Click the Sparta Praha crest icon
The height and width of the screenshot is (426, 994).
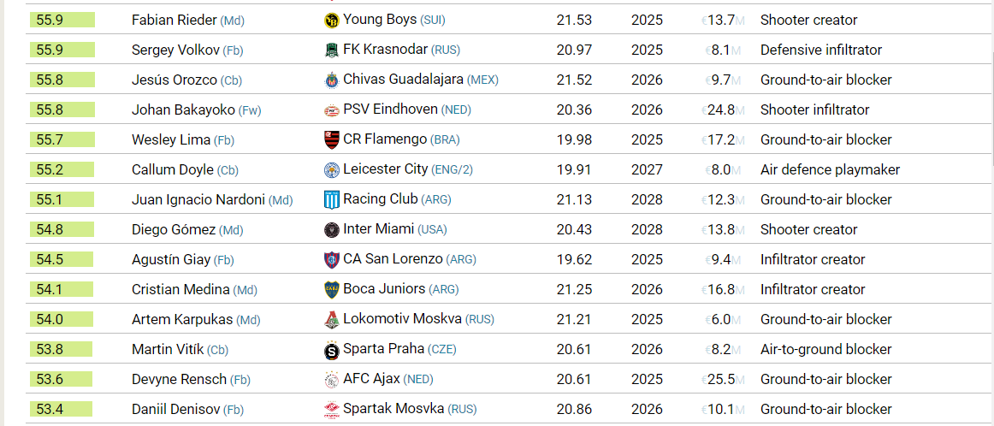pos(332,350)
